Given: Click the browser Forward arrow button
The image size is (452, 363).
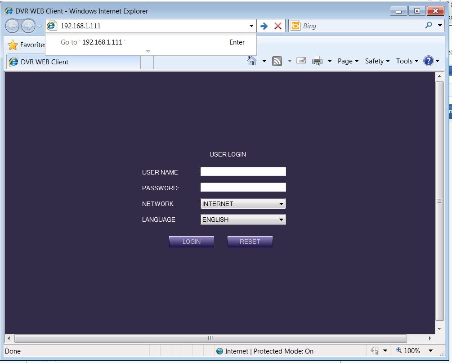Looking at the screenshot, I should 28,26.
